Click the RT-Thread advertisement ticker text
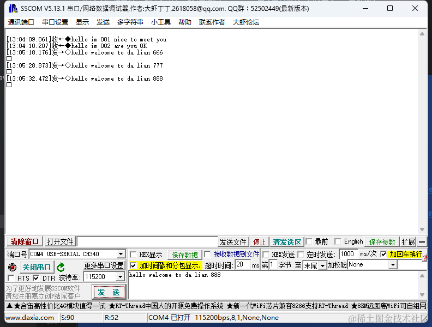Screen dimensions: 432x327 point(166,306)
